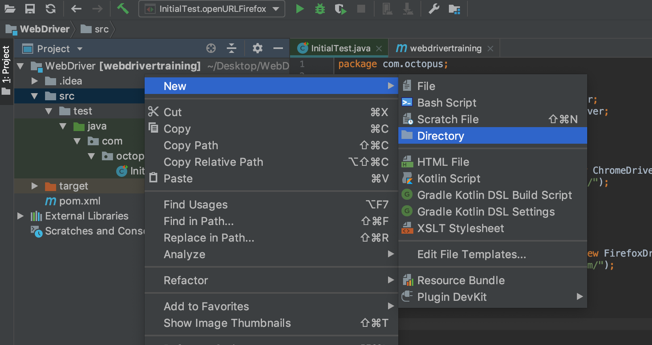
Task: Open settings via the wrench icon
Action: [434, 9]
